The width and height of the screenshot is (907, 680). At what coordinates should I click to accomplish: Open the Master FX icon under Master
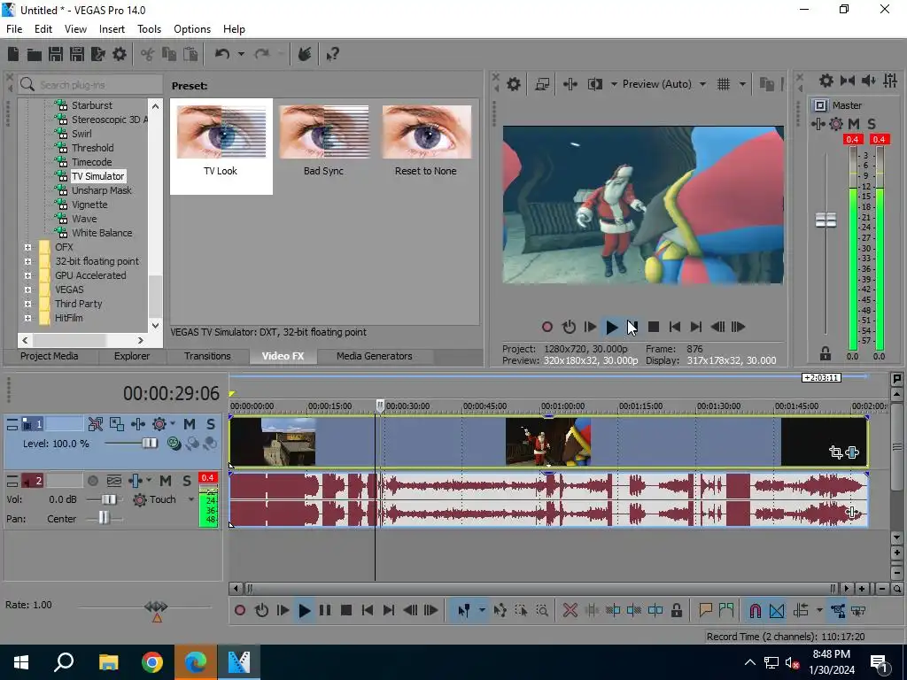coord(818,124)
